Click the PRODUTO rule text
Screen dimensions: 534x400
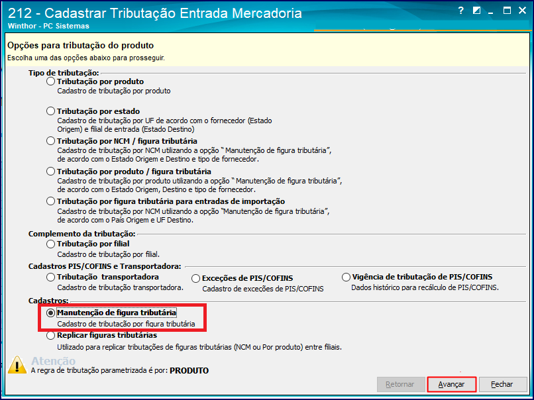click(x=189, y=371)
